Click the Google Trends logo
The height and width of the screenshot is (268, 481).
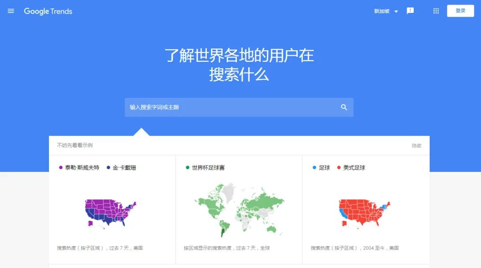tap(48, 11)
